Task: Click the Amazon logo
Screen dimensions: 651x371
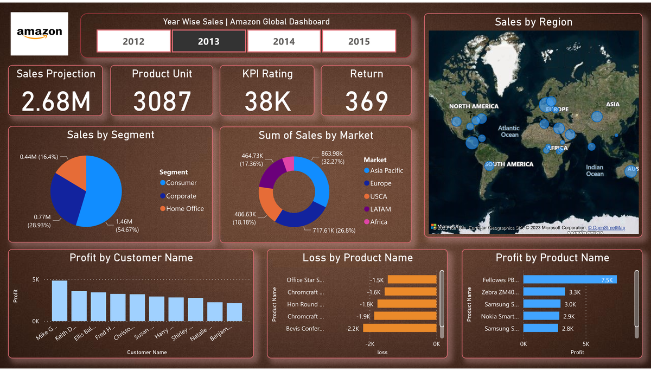Action: pyautogui.click(x=39, y=34)
